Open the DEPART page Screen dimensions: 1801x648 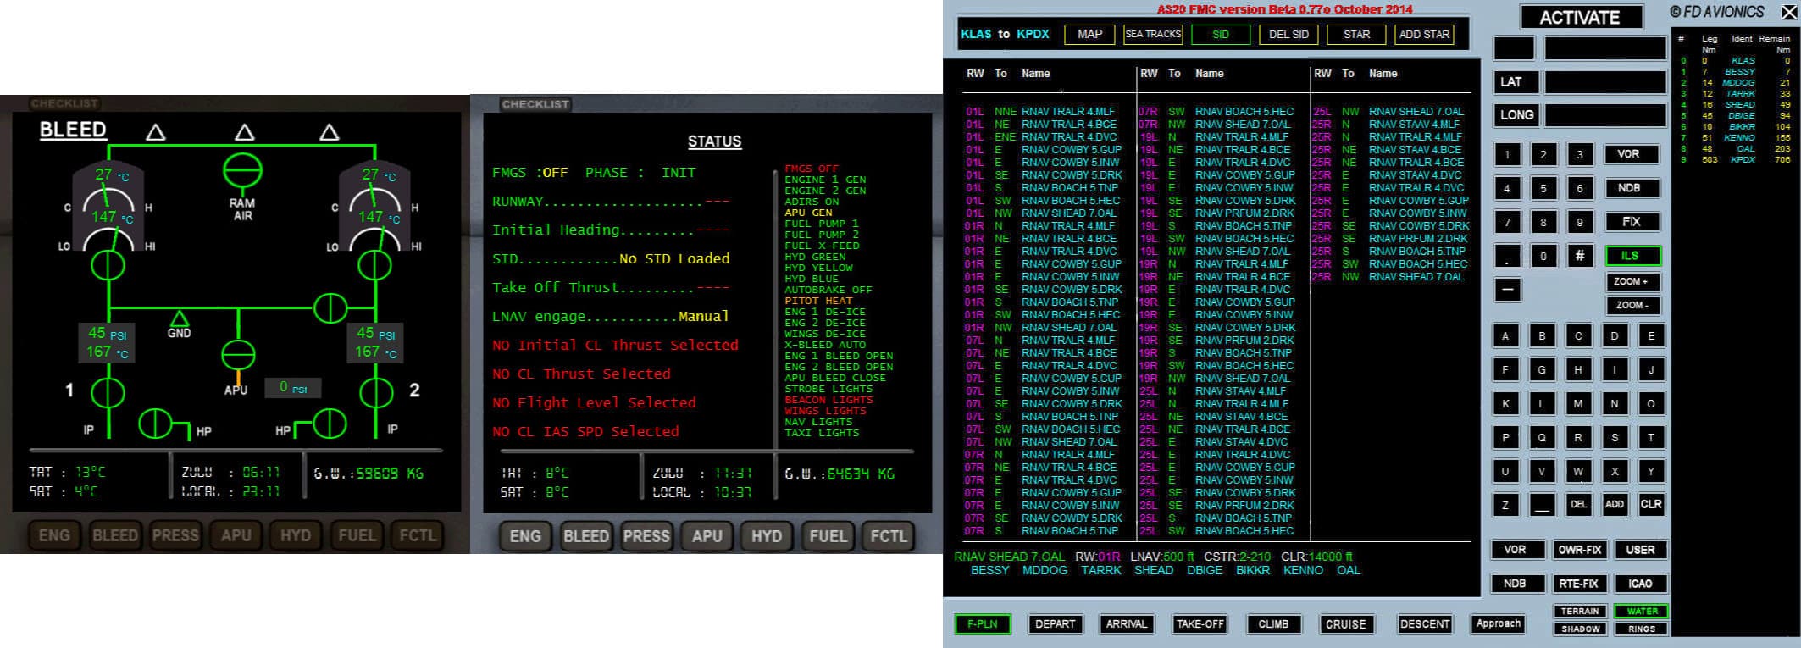coord(1055,624)
